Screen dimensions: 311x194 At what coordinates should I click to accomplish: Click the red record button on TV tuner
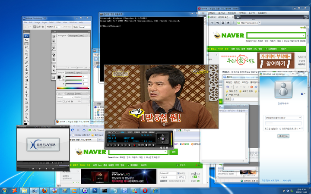[134, 145]
